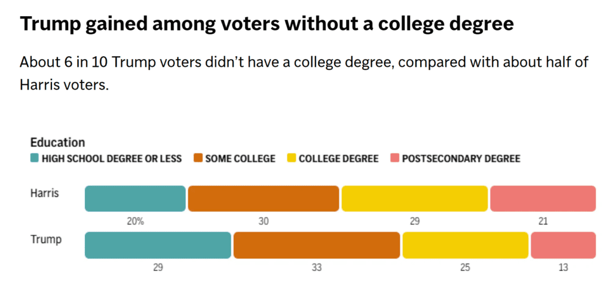Select the Harris yellow college degree segment
This screenshot has width=612, height=289.
coord(415,198)
